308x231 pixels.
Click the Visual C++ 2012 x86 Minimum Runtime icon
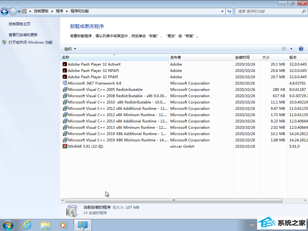point(65,115)
